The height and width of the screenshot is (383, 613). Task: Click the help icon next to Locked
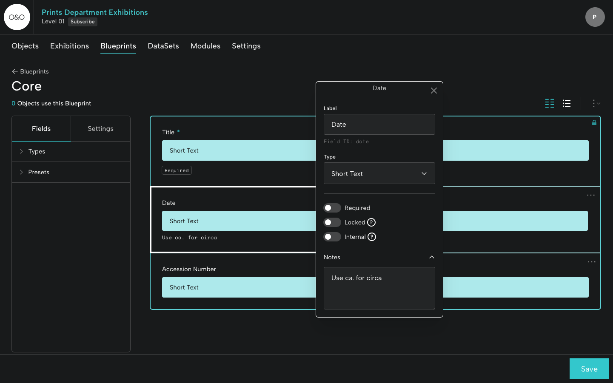pos(371,222)
